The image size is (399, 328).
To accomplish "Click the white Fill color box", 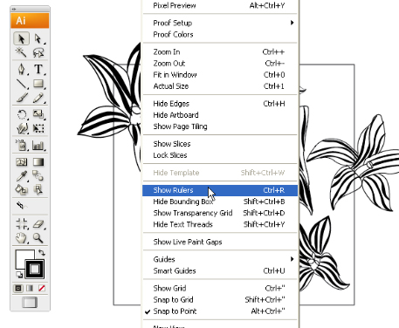I will (x=22, y=256).
